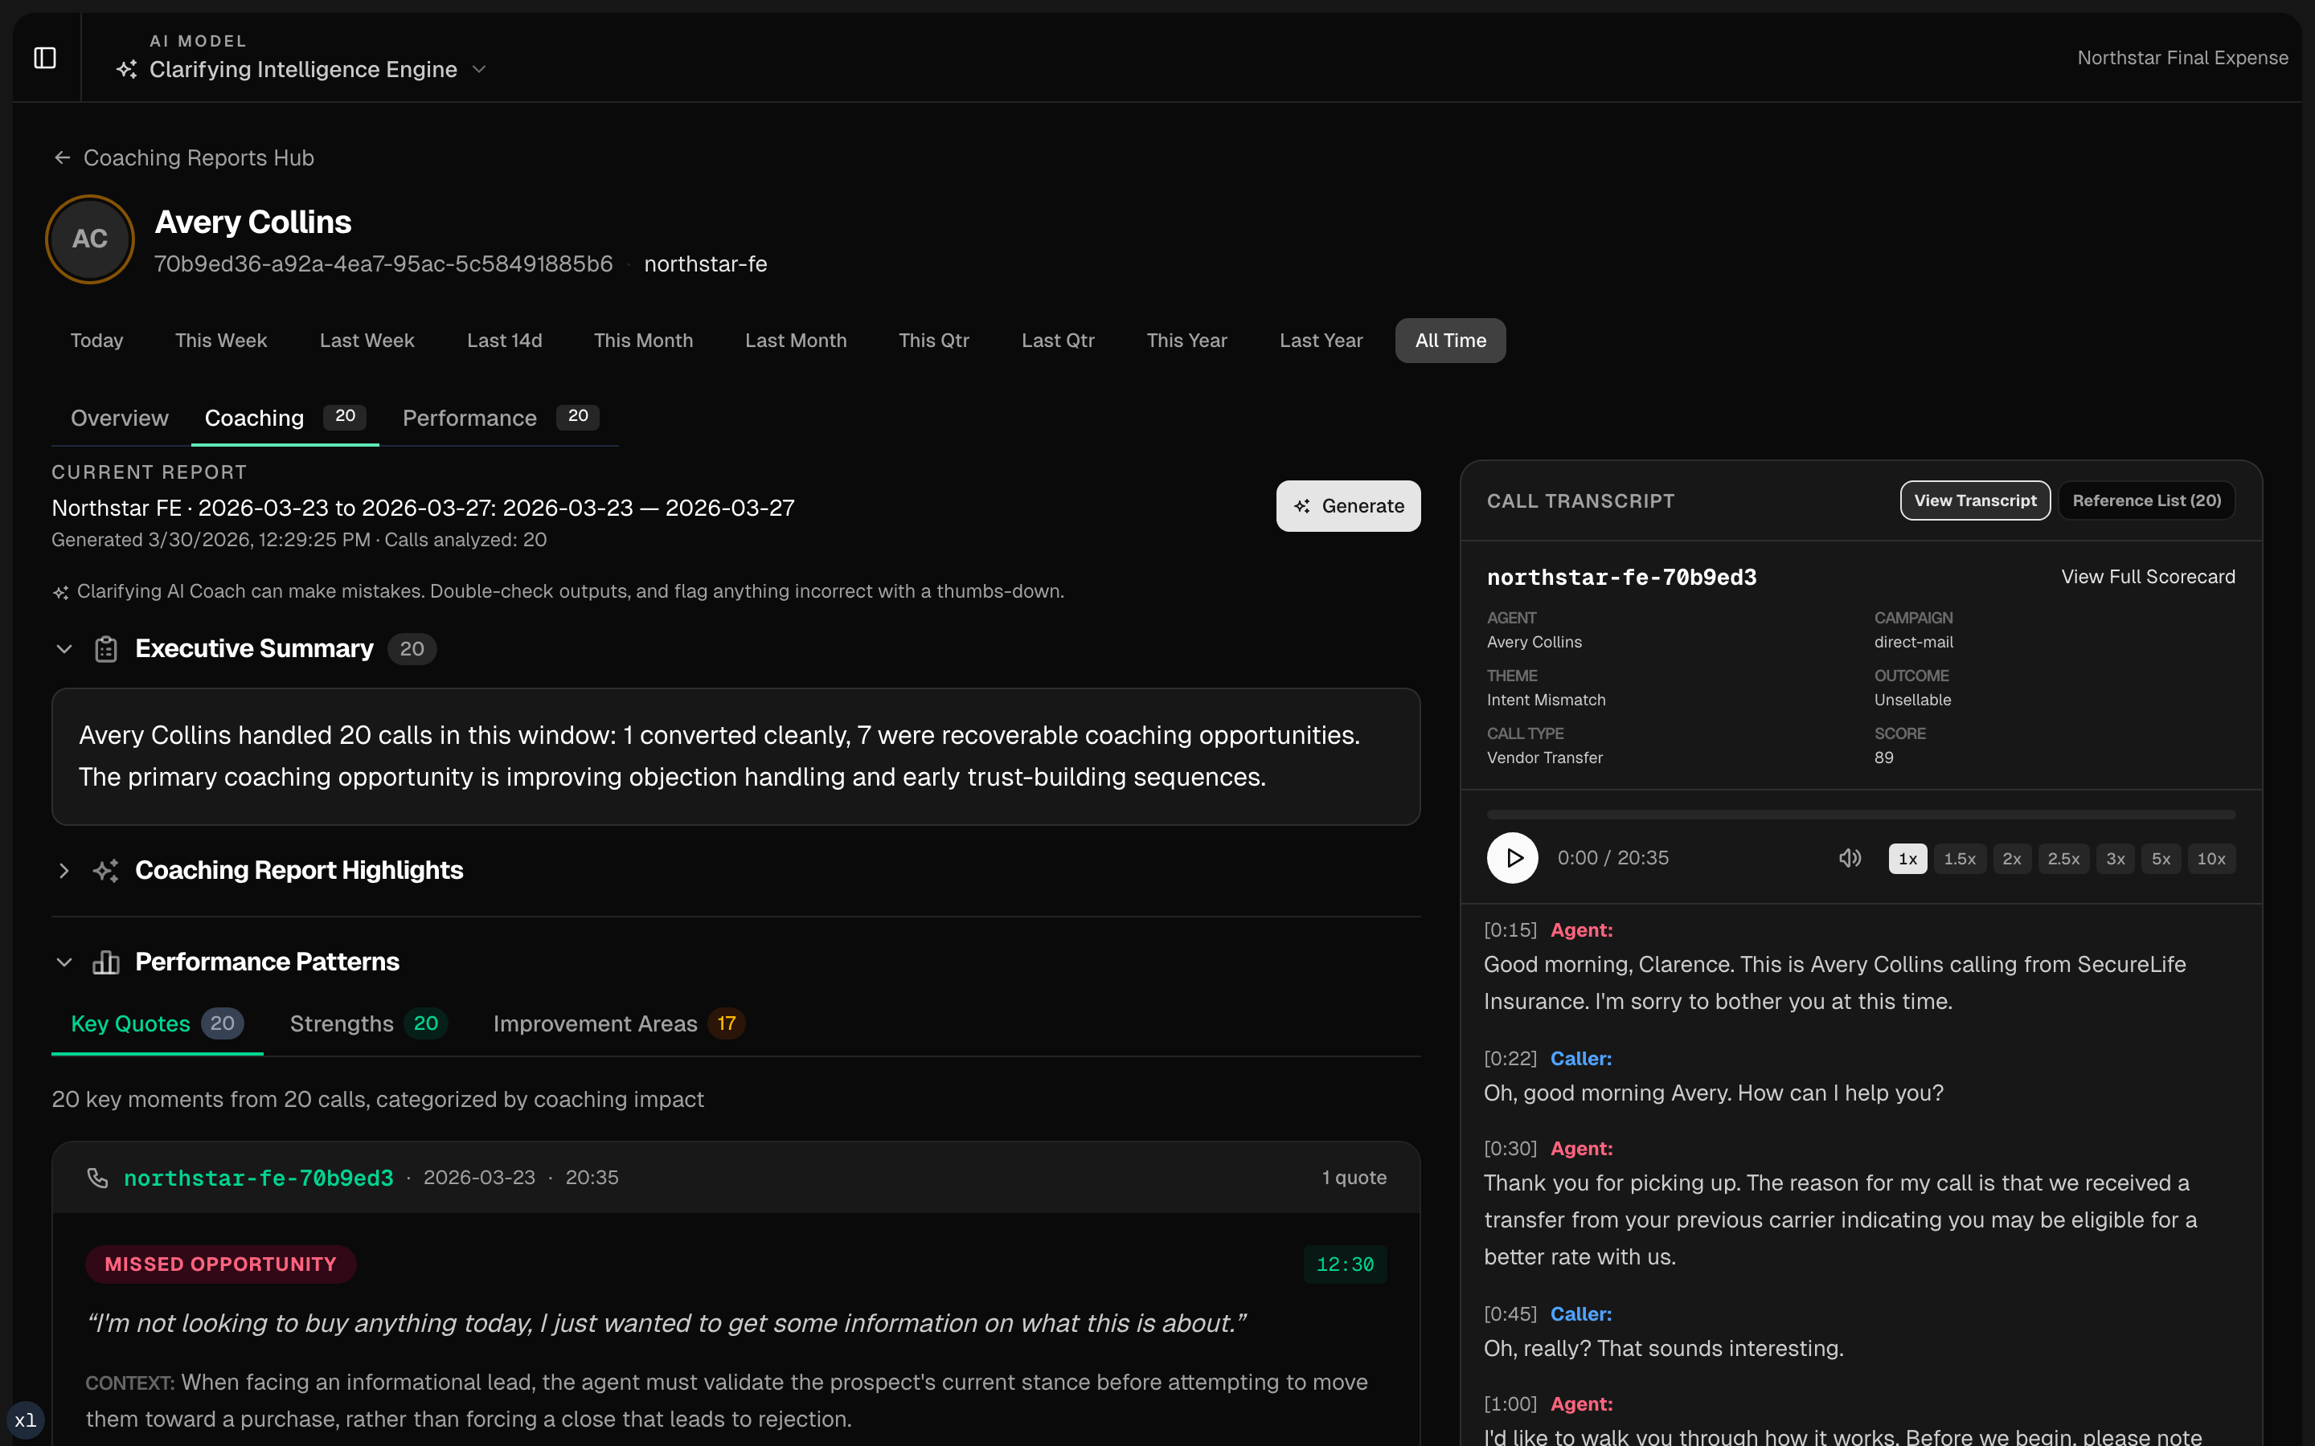
Task: Click the sparkles icon beside Coaching Report Highlights
Action: (105, 870)
